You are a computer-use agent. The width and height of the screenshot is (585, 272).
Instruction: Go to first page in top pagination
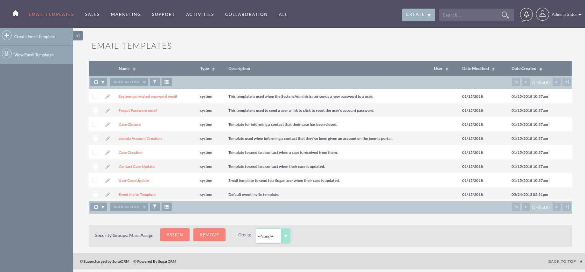516,82
